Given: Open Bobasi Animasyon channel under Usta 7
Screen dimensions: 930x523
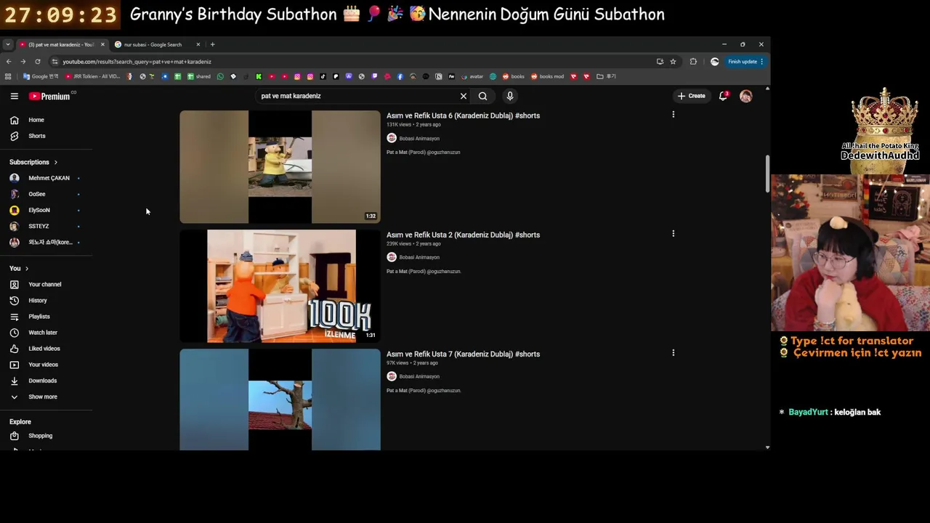Looking at the screenshot, I should [x=419, y=376].
